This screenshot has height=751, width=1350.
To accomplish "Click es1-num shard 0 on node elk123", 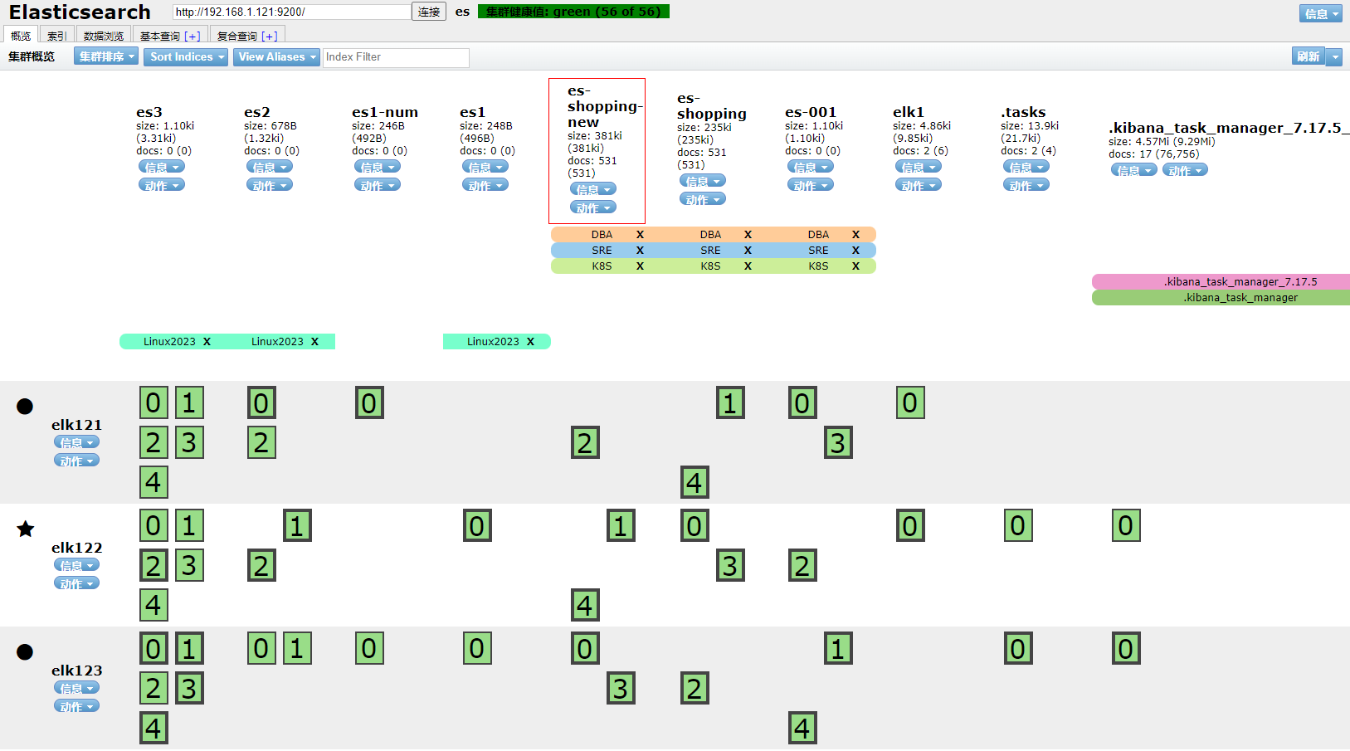I will (369, 649).
